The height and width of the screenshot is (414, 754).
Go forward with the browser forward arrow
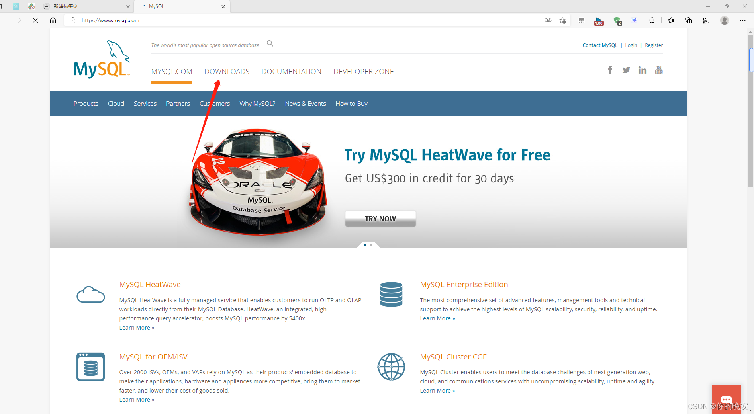click(18, 20)
